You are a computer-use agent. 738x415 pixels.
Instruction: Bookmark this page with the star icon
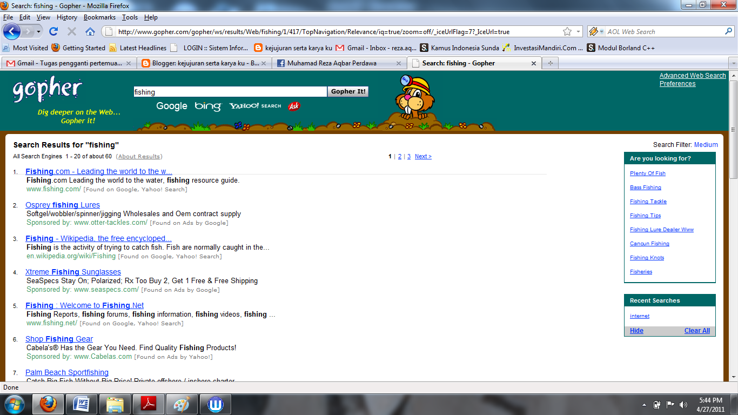point(567,31)
